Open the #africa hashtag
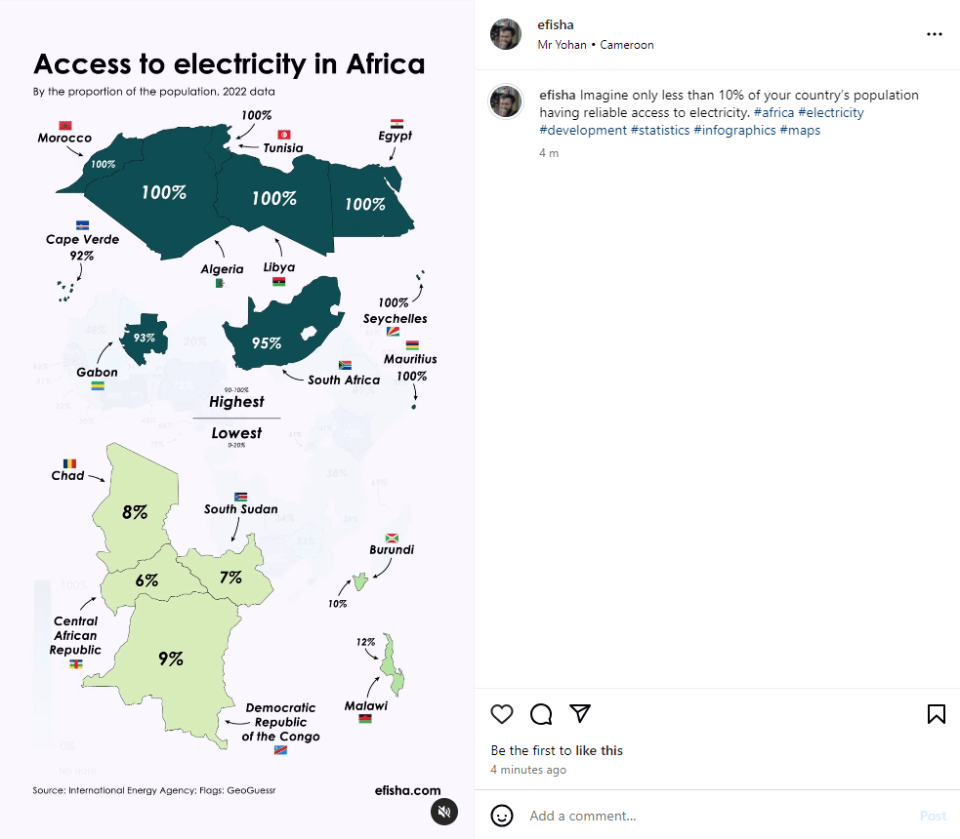Viewport: 960px width, 839px height. (773, 112)
